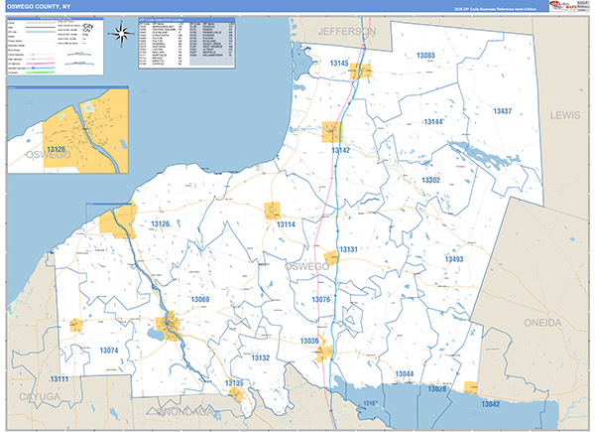Click the ZIP code 13069 label

(199, 299)
